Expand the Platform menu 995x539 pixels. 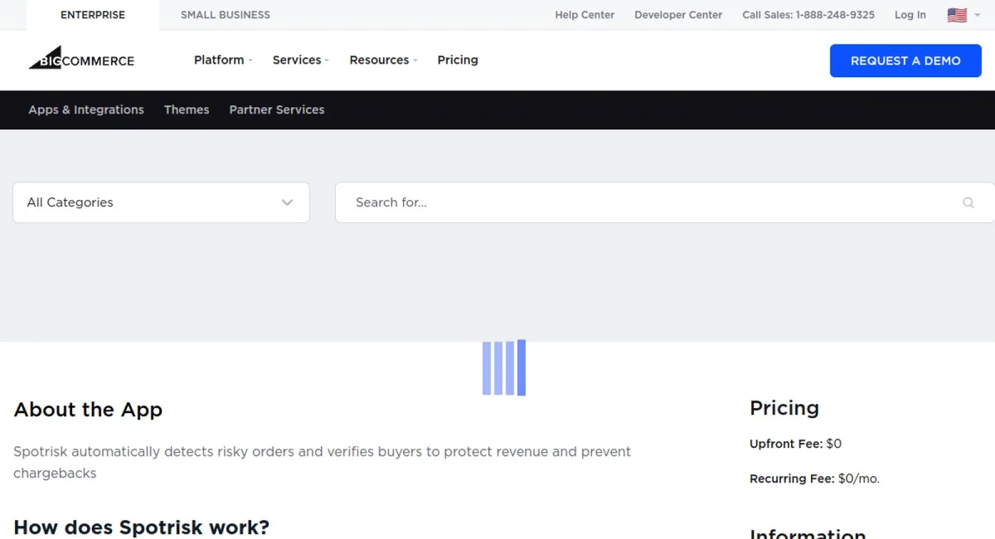click(x=223, y=60)
